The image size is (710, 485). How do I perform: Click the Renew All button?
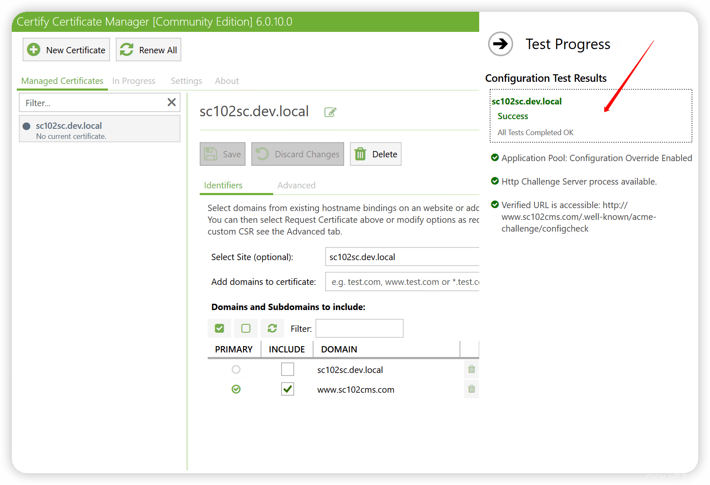pyautogui.click(x=149, y=50)
